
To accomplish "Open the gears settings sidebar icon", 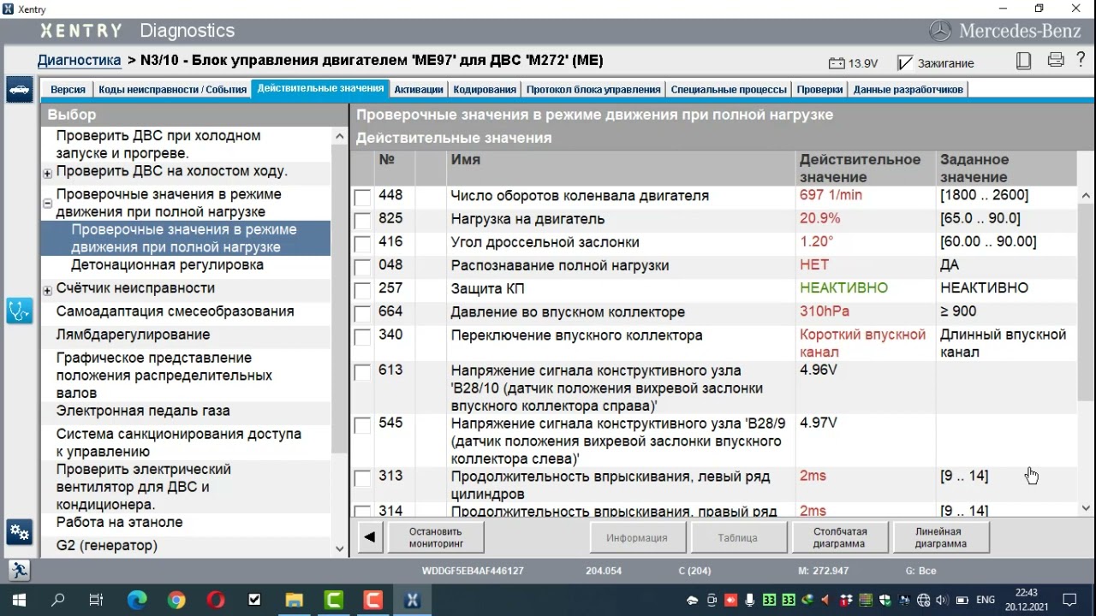I will click(x=19, y=532).
